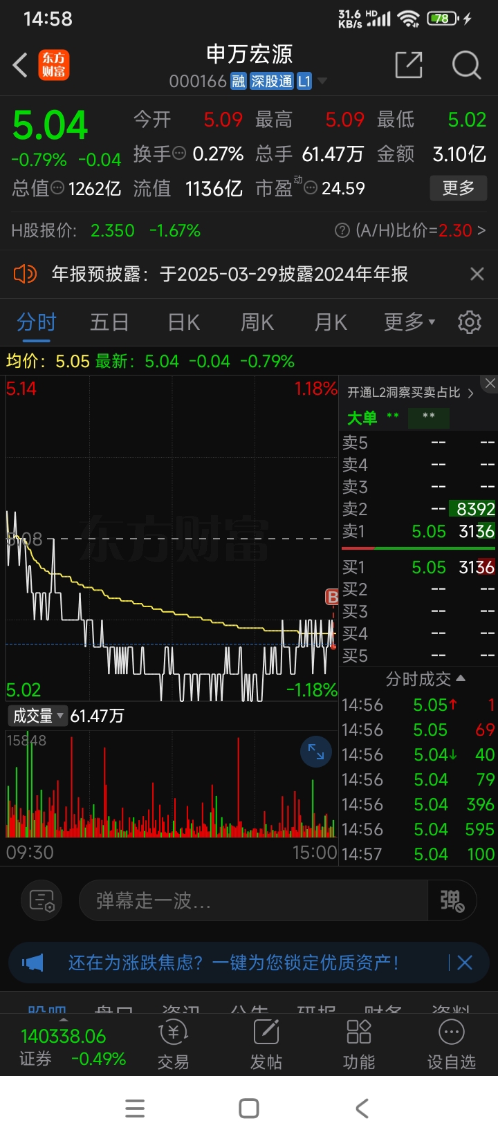Tap the Android back button
Viewport: 498px width, 1141px height.
[x=362, y=1108]
